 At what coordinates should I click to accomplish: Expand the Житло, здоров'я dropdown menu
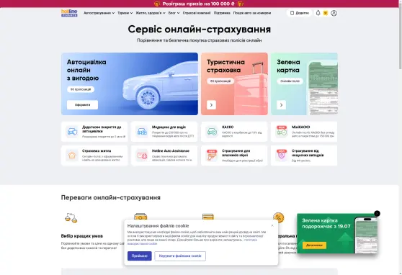point(151,13)
